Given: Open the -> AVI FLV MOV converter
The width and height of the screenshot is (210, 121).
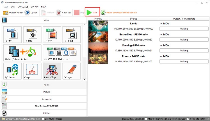Looking at the screenshot, I should (62, 53).
